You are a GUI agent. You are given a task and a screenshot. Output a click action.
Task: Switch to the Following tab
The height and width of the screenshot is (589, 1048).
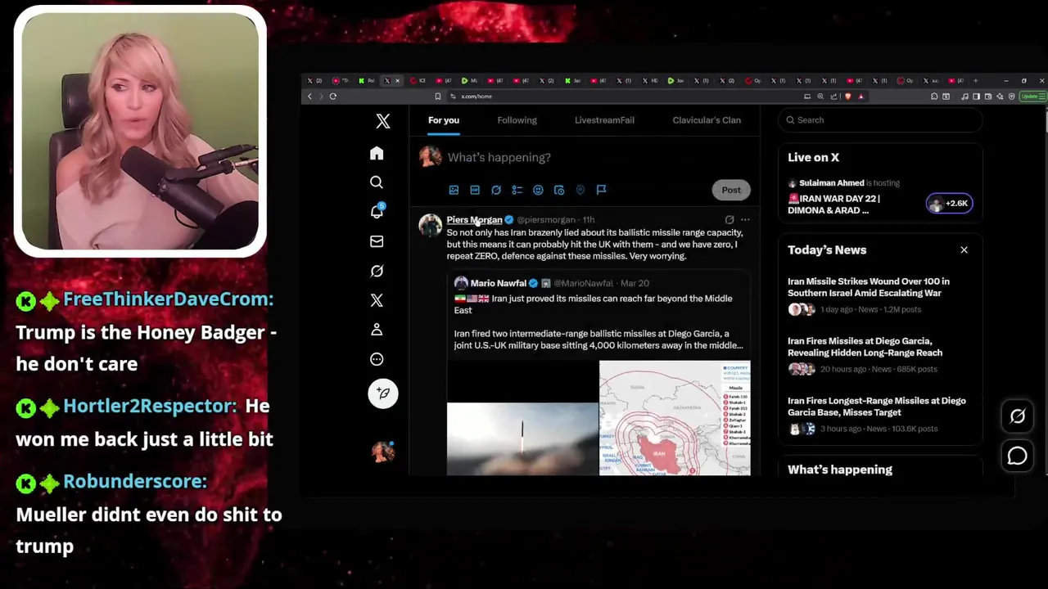[x=517, y=120]
